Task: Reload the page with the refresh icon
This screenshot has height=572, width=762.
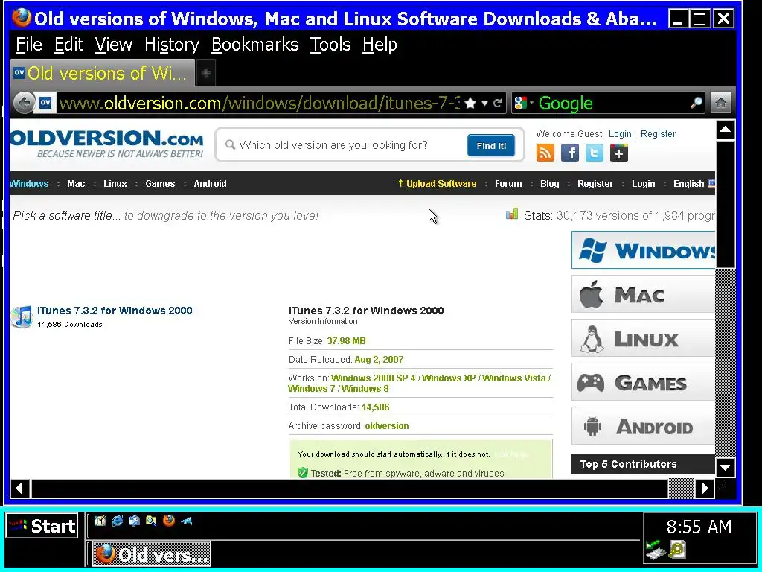Action: click(x=497, y=103)
